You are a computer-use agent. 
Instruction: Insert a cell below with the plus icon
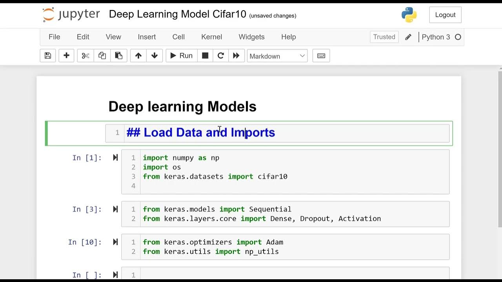coord(66,56)
